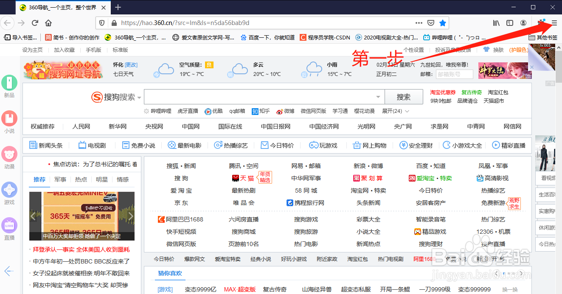
Task: Open 玩游戏 category
Action: pos(323,146)
